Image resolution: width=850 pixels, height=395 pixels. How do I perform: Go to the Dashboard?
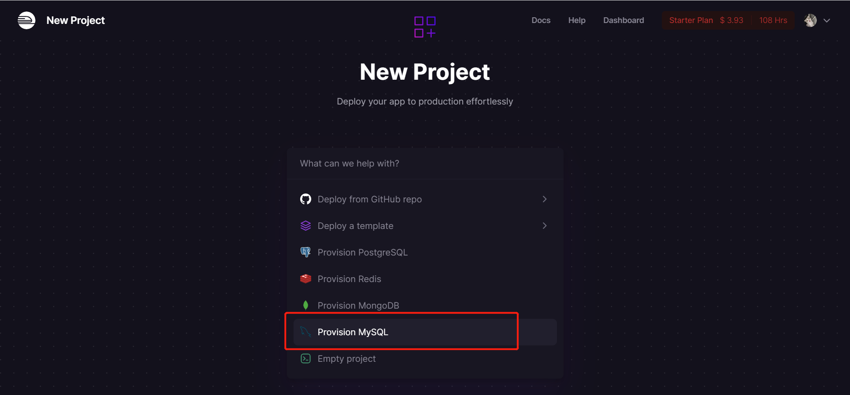(623, 20)
